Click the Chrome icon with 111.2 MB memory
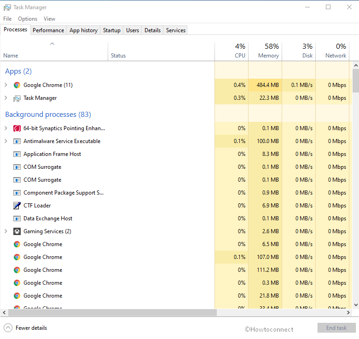The height and width of the screenshot is (339, 359). click(x=17, y=270)
